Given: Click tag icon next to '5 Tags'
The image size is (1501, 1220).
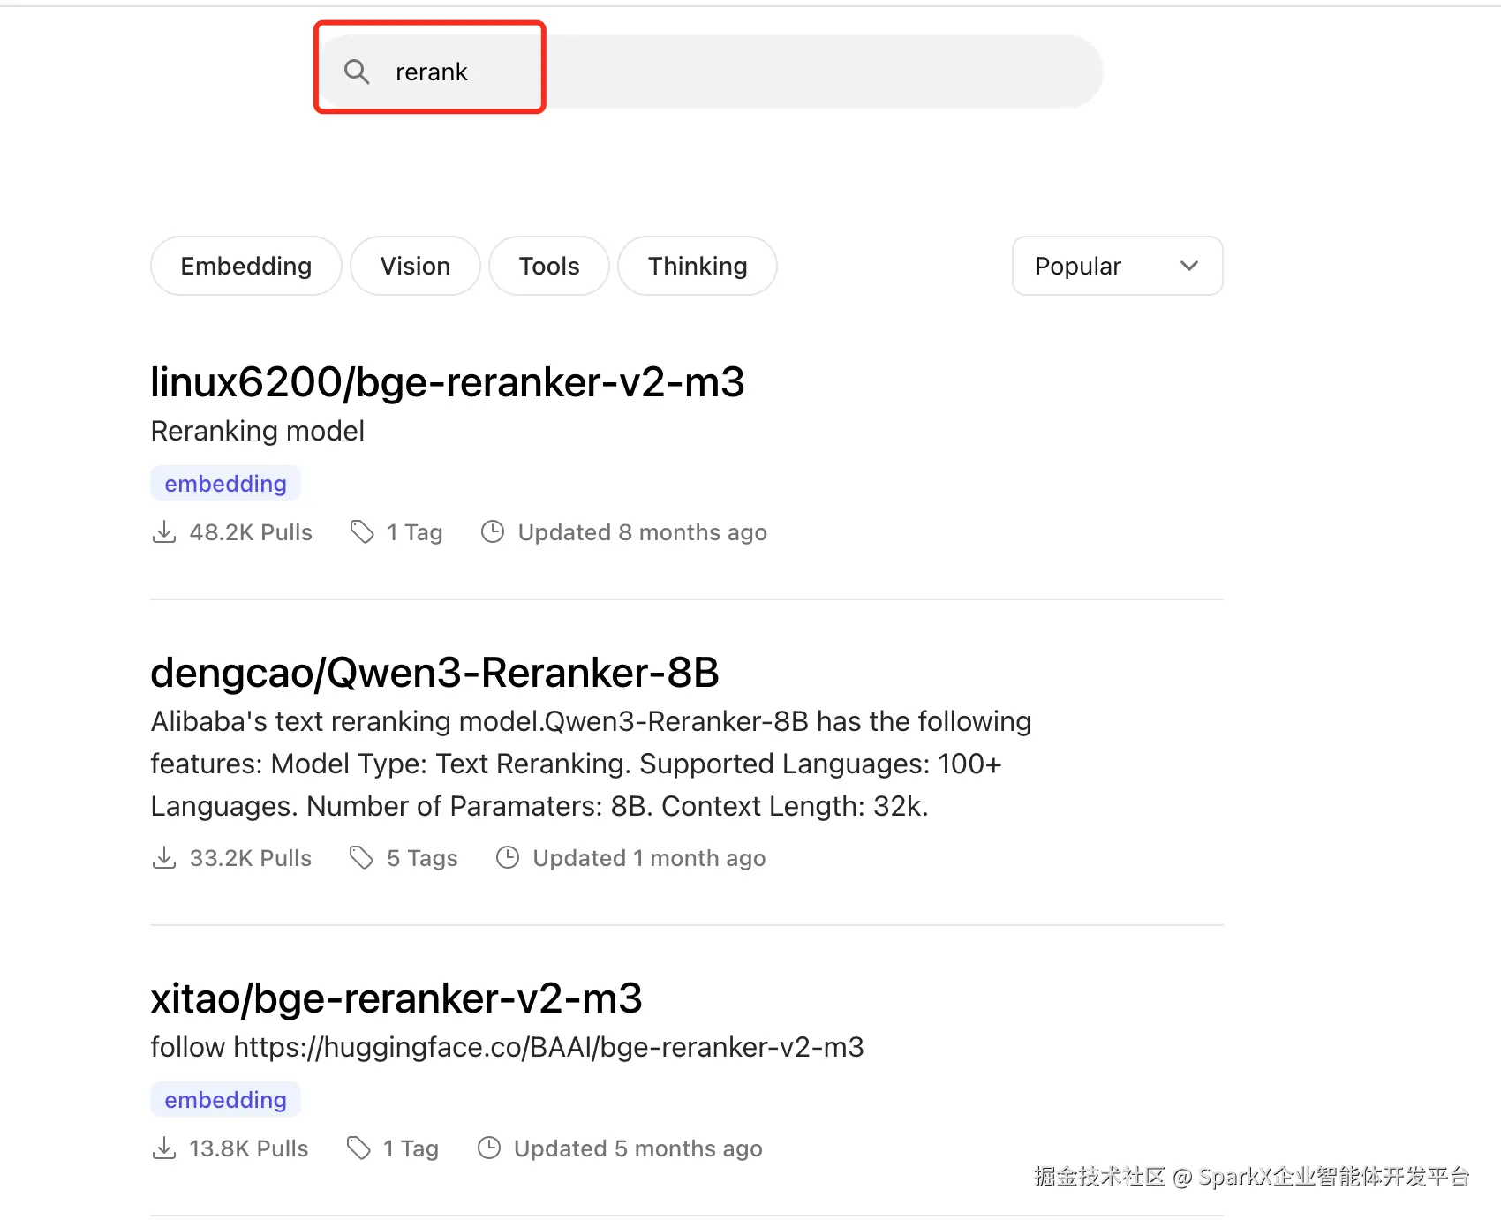Looking at the screenshot, I should (361, 857).
